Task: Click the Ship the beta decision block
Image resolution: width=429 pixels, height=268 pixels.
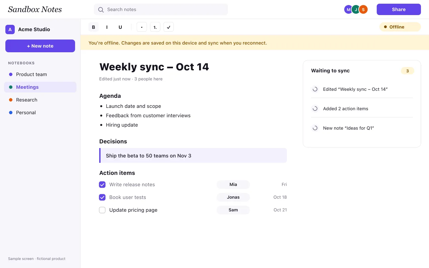Action: point(193,155)
